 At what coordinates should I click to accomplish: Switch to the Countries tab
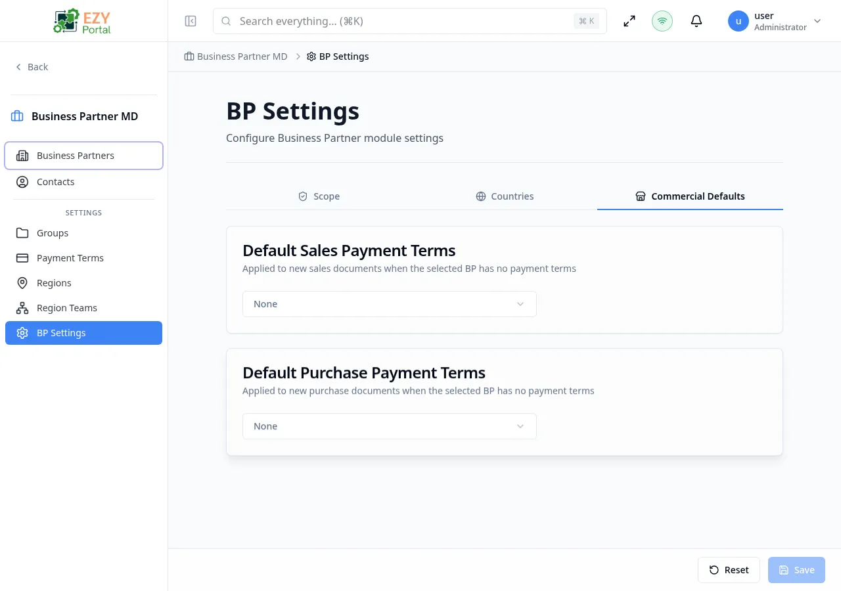coord(505,196)
